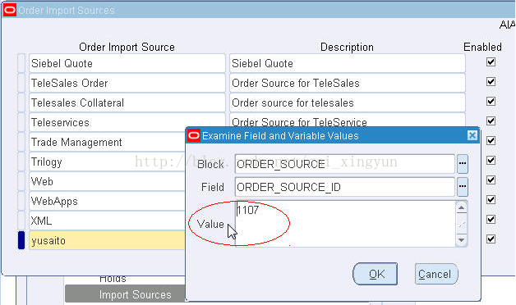Select the yusaito row indicator bar
Viewport: 516px width, 305px height.
click(x=21, y=240)
